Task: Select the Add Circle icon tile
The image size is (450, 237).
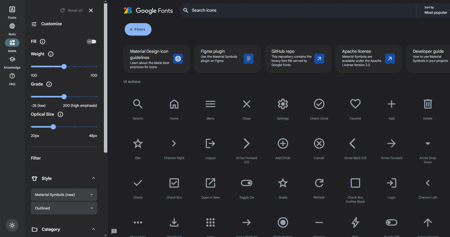Action: [x=283, y=148]
